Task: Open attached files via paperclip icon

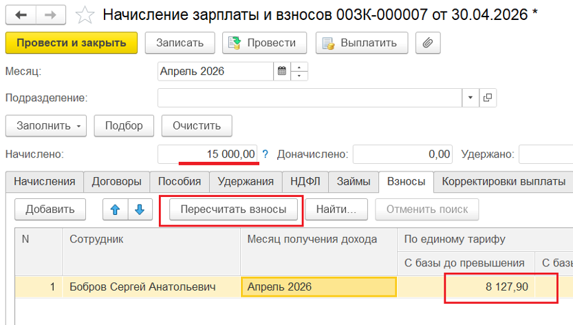Action: [x=428, y=43]
